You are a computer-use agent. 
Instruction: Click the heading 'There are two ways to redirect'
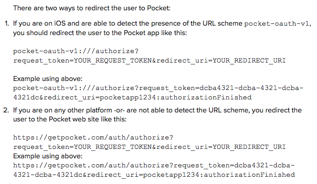[92, 8]
